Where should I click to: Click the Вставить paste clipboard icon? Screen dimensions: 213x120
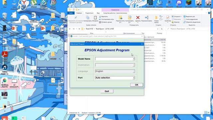(95, 18)
